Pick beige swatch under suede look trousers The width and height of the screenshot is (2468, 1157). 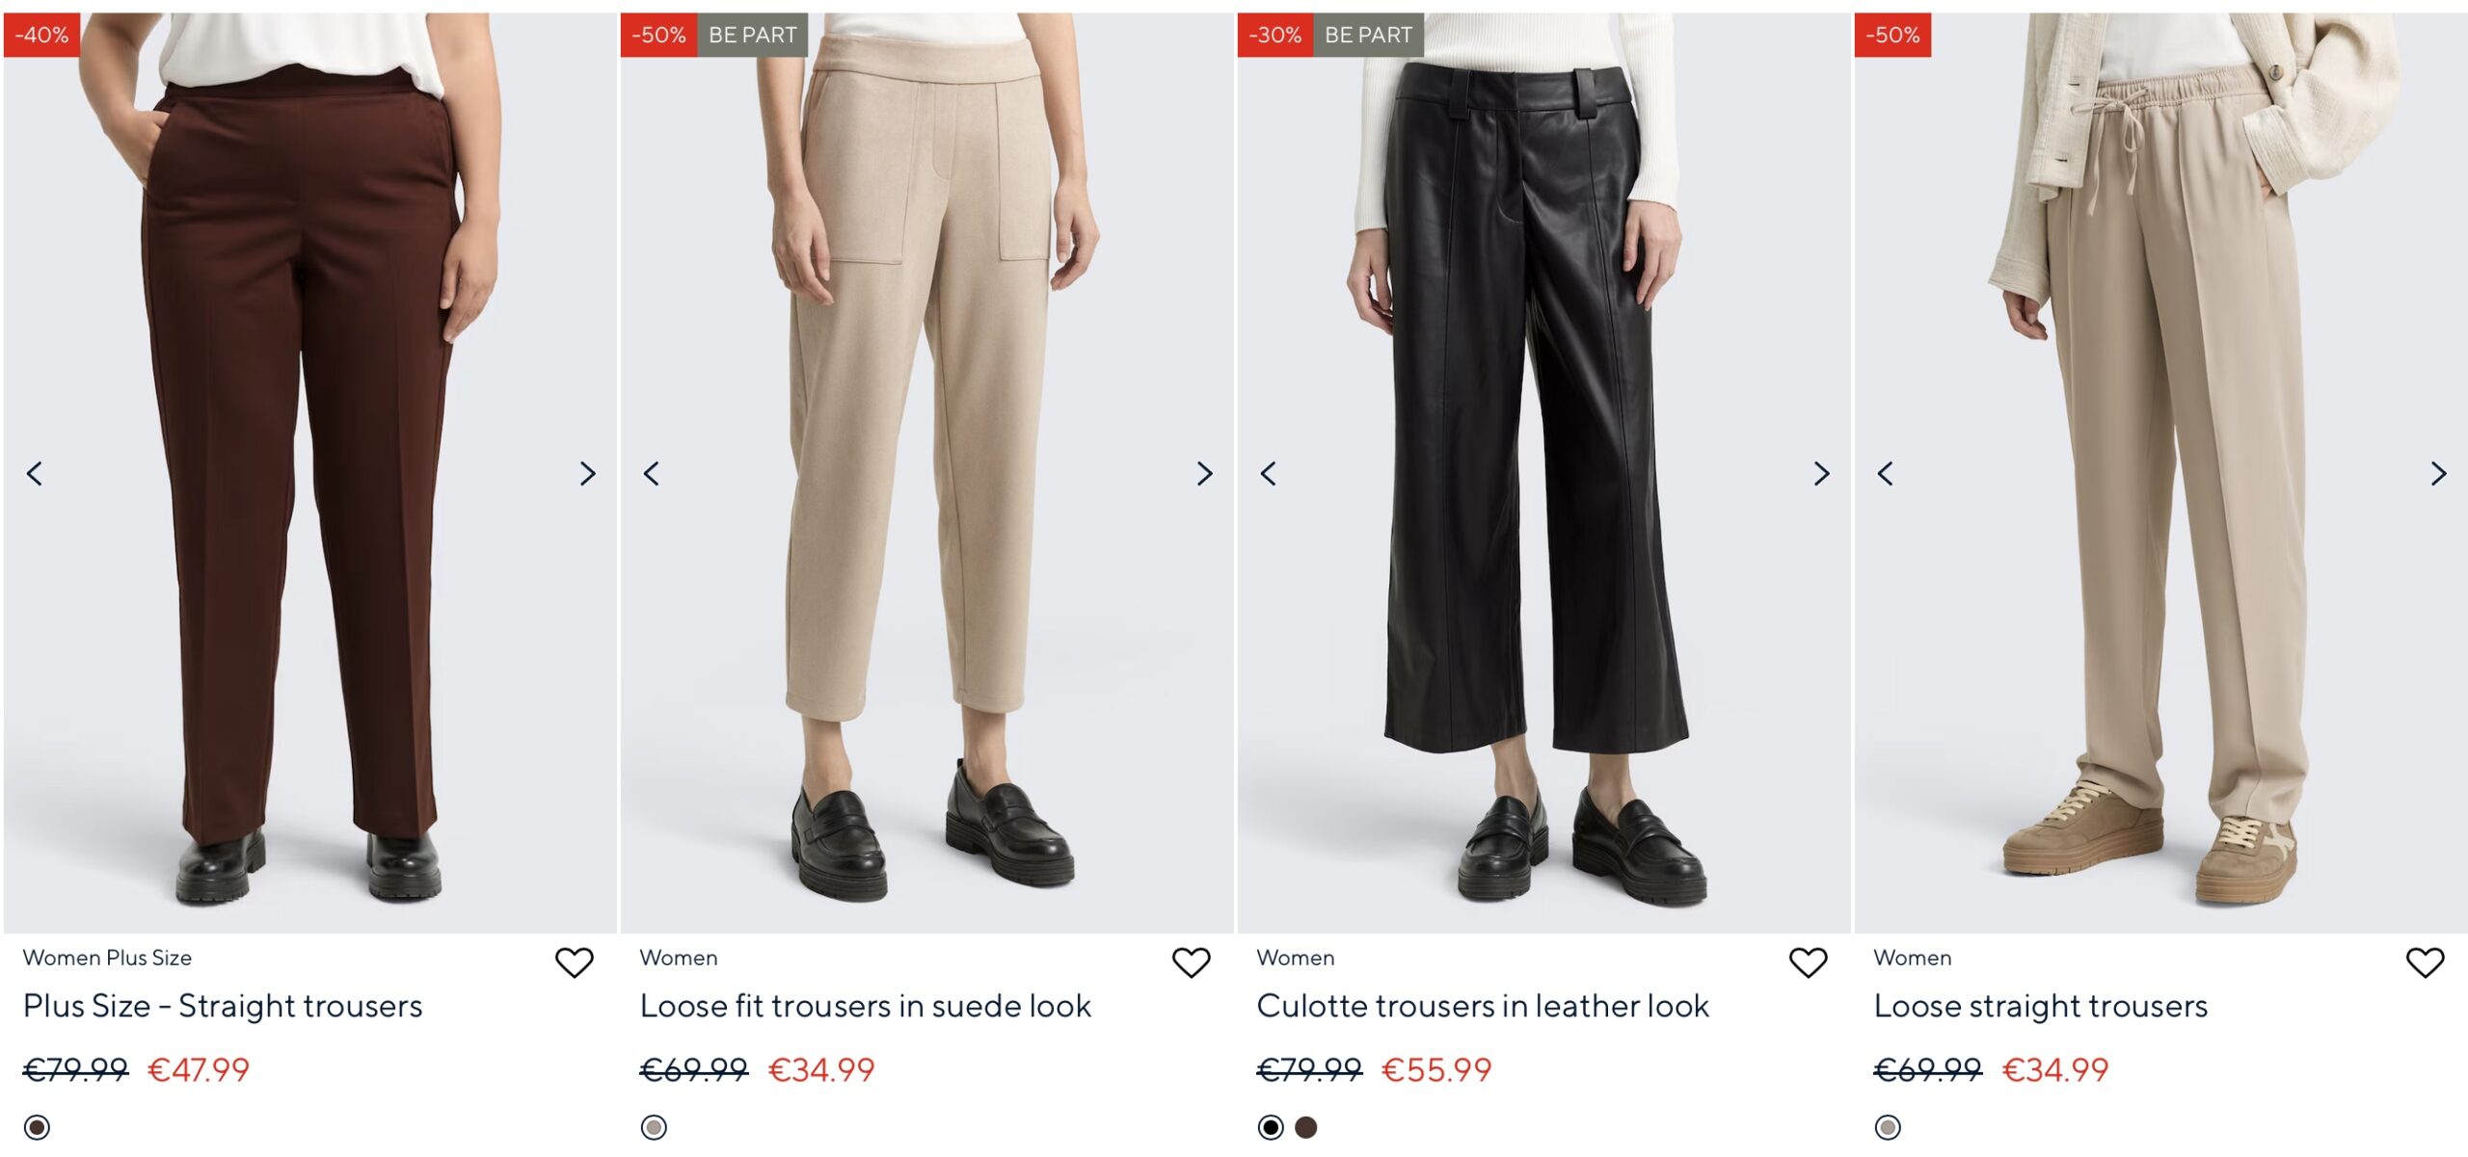[x=654, y=1127]
